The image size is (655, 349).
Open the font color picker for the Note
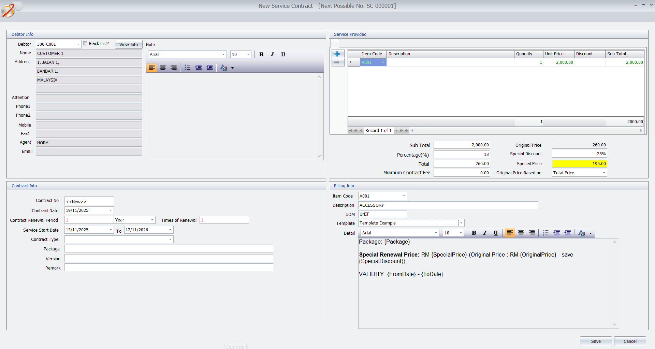[224, 68]
